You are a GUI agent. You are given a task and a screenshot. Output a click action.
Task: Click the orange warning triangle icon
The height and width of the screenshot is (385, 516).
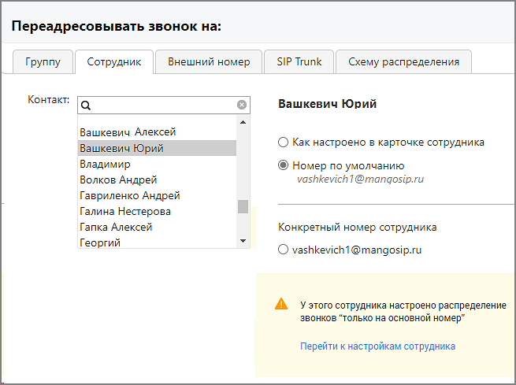(281, 304)
